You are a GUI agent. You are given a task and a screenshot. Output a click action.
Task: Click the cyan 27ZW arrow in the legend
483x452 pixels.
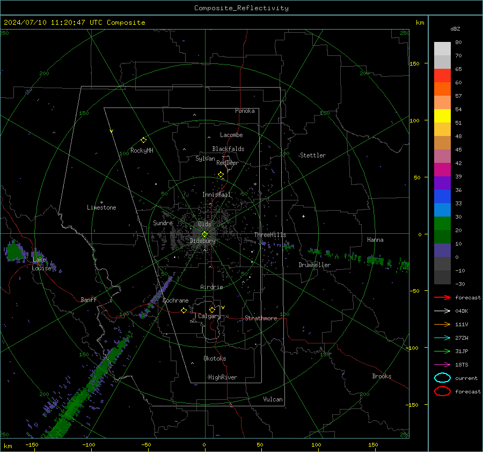(442, 338)
